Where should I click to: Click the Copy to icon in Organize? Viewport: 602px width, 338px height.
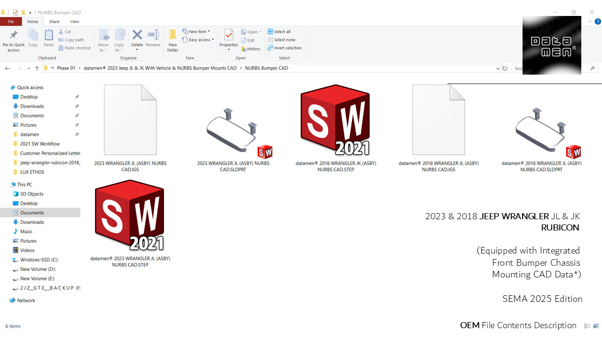[x=119, y=35]
